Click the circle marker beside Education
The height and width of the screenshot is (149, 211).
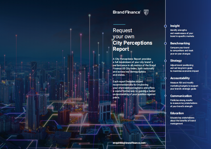(x=166, y=113)
